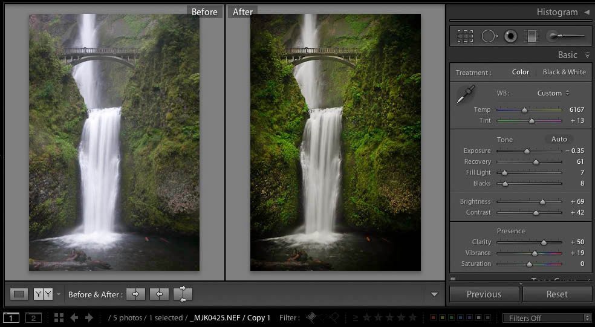This screenshot has height=327, width=595.
Task: Swap Before and After settings
Action: point(183,294)
